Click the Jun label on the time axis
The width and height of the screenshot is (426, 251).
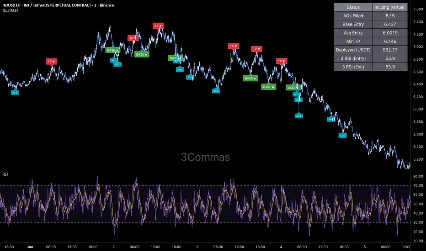point(30,247)
